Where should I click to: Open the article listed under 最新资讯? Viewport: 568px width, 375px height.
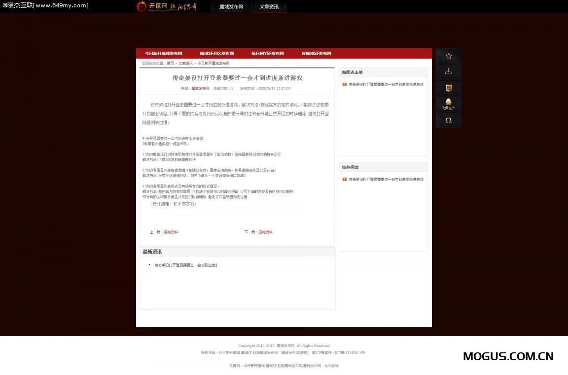[186, 265]
